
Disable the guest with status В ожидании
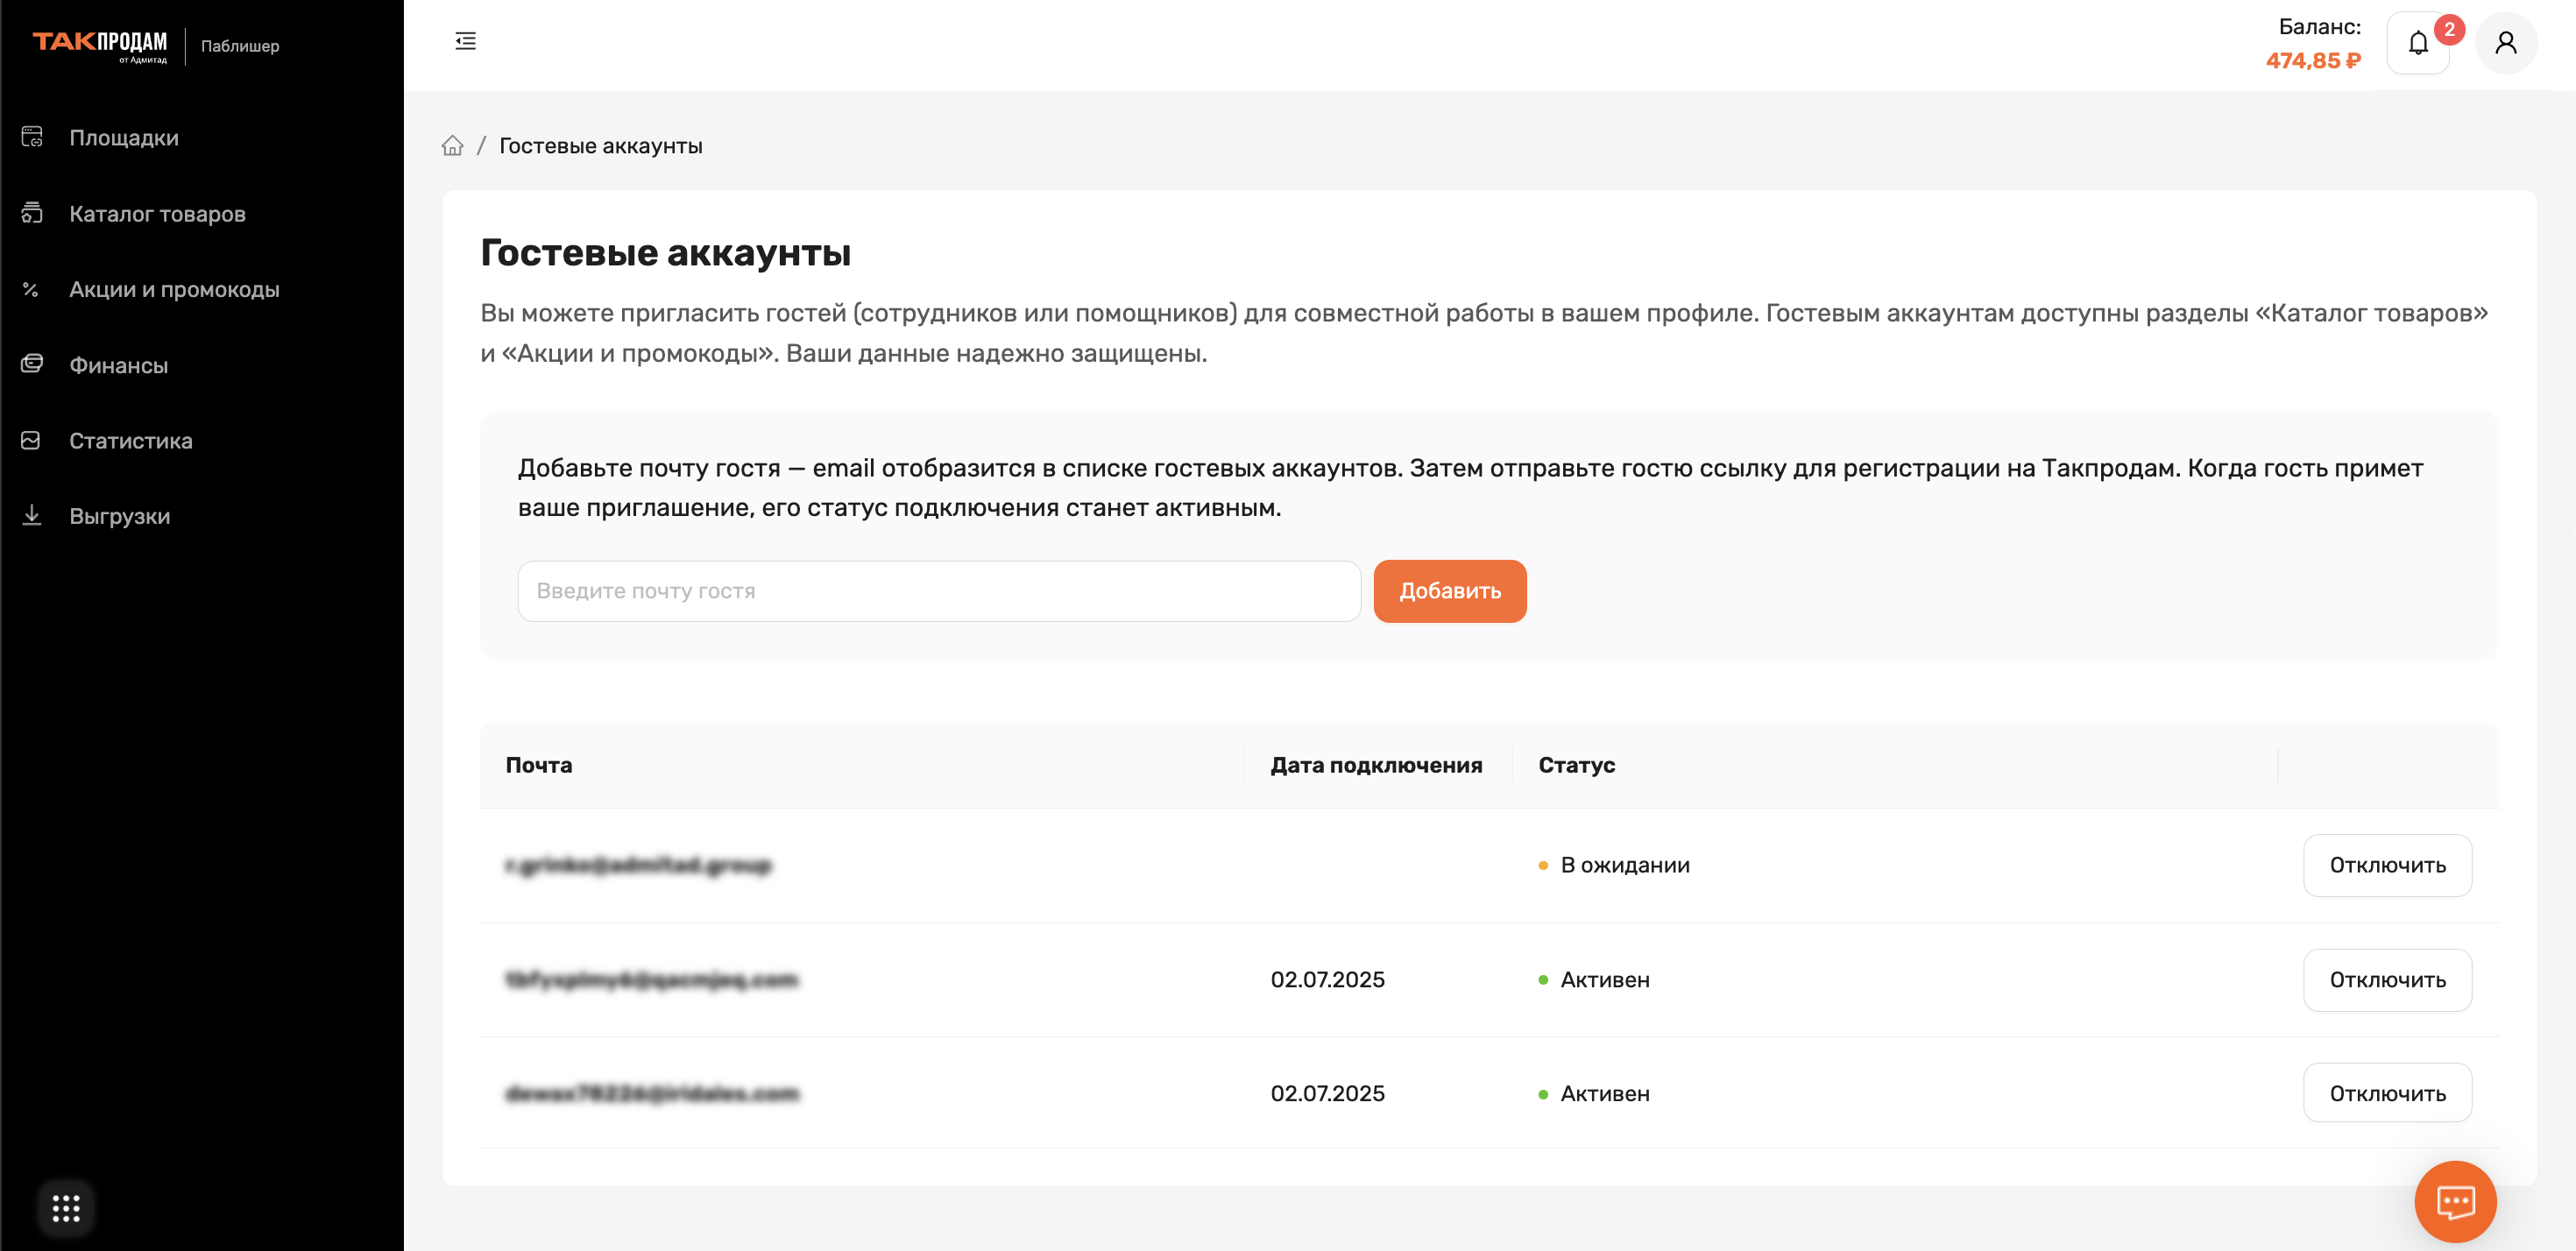(x=2387, y=865)
